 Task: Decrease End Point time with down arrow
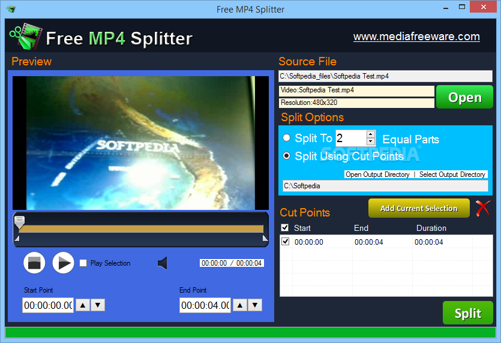pyautogui.click(x=255, y=305)
